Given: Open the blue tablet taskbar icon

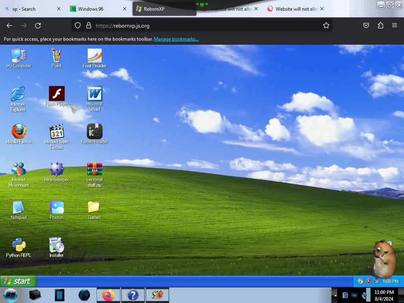Looking at the screenshot, I should tap(60, 295).
